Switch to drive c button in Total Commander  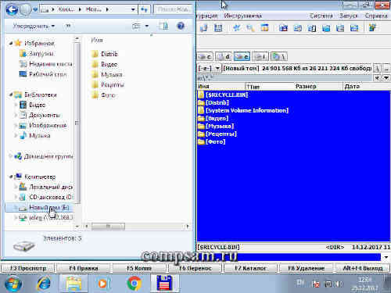205,56
